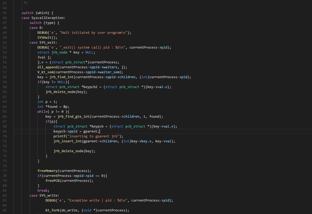Click the "int p = 1;" declaration

pos(47,102)
